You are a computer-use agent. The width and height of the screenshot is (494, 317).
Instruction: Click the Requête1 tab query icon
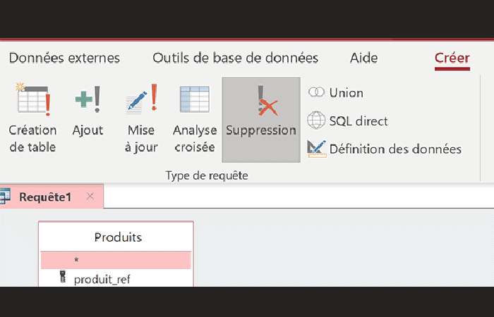click(x=6, y=197)
